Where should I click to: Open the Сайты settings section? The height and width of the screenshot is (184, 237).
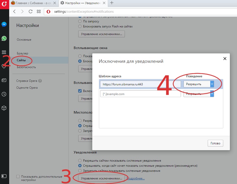tap(21, 60)
